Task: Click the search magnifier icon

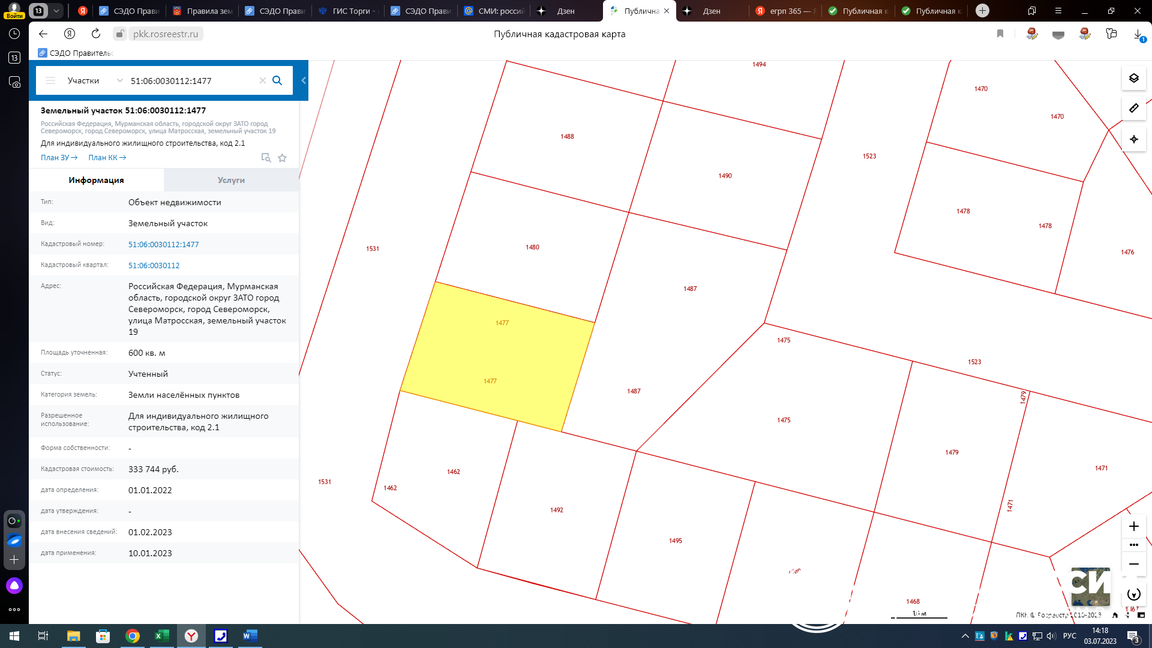Action: coord(277,80)
